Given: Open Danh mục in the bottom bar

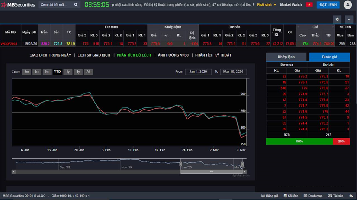Looking at the screenshot, I should coord(313,196).
